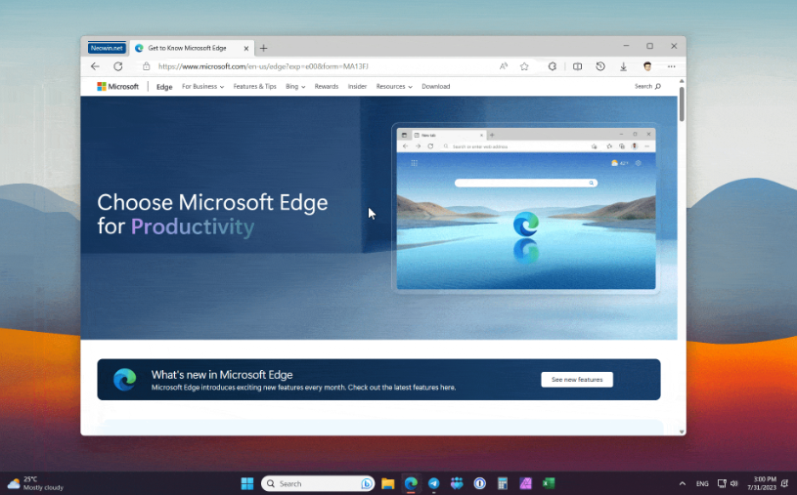Screen dimensions: 797x495
Task: Click the Microsoft logo on the page
Action: click(x=118, y=86)
